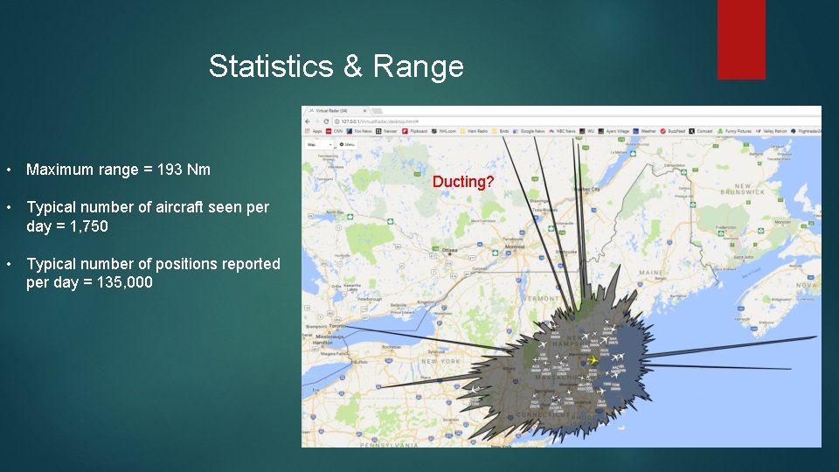839x472 pixels.
Task: Open the Virtual Radar Menu button
Action: (x=347, y=144)
